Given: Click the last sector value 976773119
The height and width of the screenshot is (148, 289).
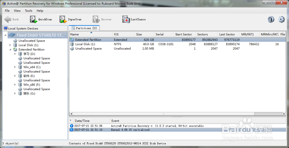Looking at the screenshot, I should [x=232, y=40].
